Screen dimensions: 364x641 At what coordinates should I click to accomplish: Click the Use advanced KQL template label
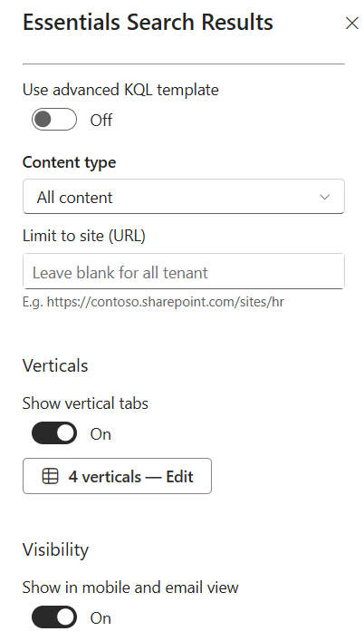pos(120,90)
